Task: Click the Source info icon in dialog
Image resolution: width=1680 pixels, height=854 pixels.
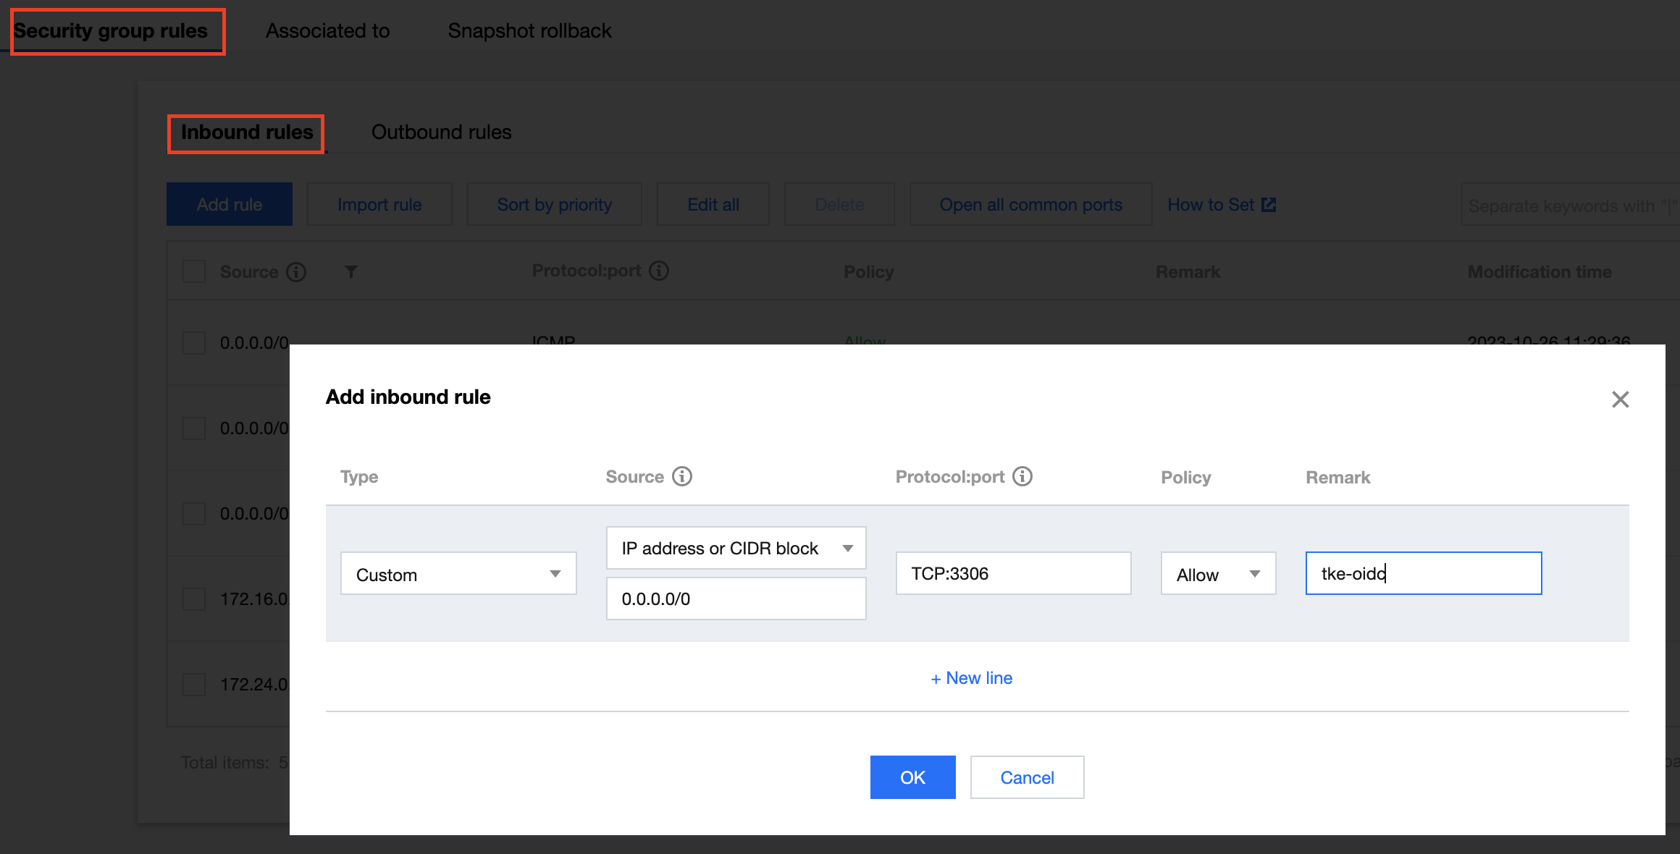Action: coord(682,476)
